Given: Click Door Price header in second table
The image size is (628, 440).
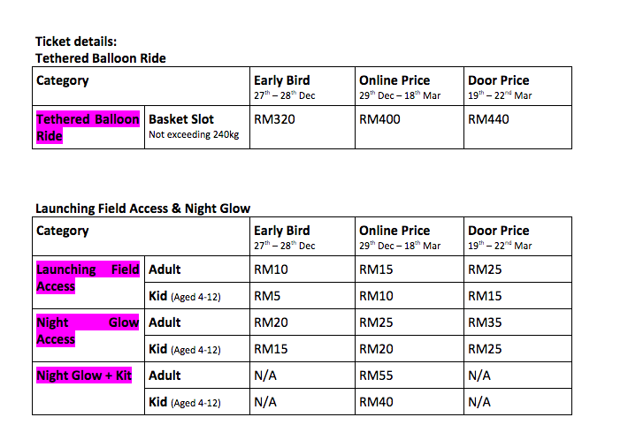Looking at the screenshot, I should point(499,231).
